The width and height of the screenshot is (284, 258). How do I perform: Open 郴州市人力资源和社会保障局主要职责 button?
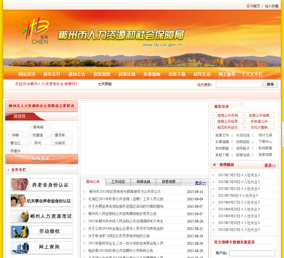point(42,106)
